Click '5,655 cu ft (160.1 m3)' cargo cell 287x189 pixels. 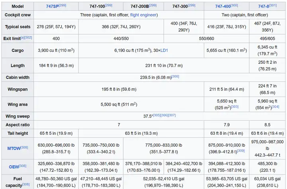click(226, 50)
